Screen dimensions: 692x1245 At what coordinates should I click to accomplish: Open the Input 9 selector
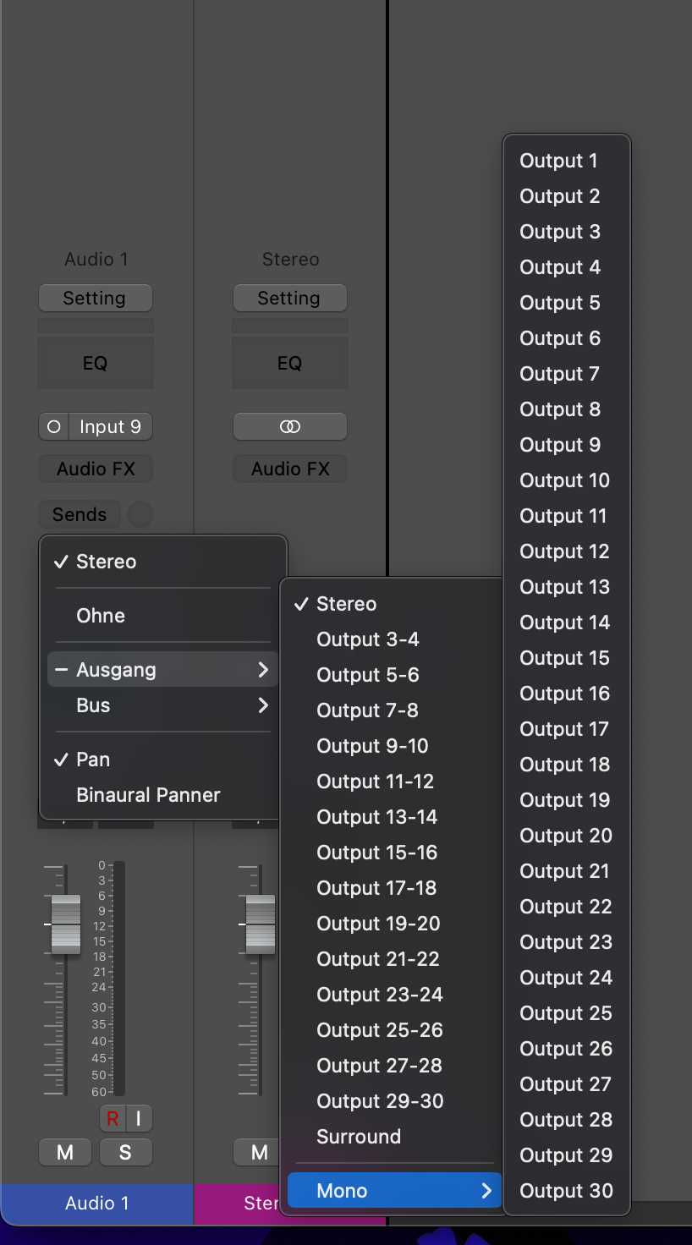(110, 427)
